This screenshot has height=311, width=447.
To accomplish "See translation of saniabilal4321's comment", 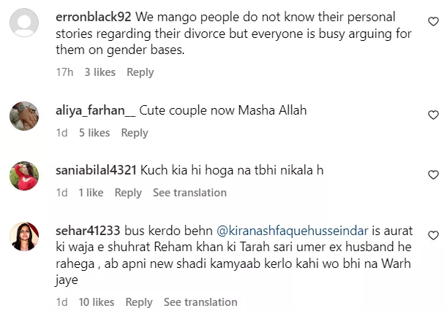I will point(189,193).
